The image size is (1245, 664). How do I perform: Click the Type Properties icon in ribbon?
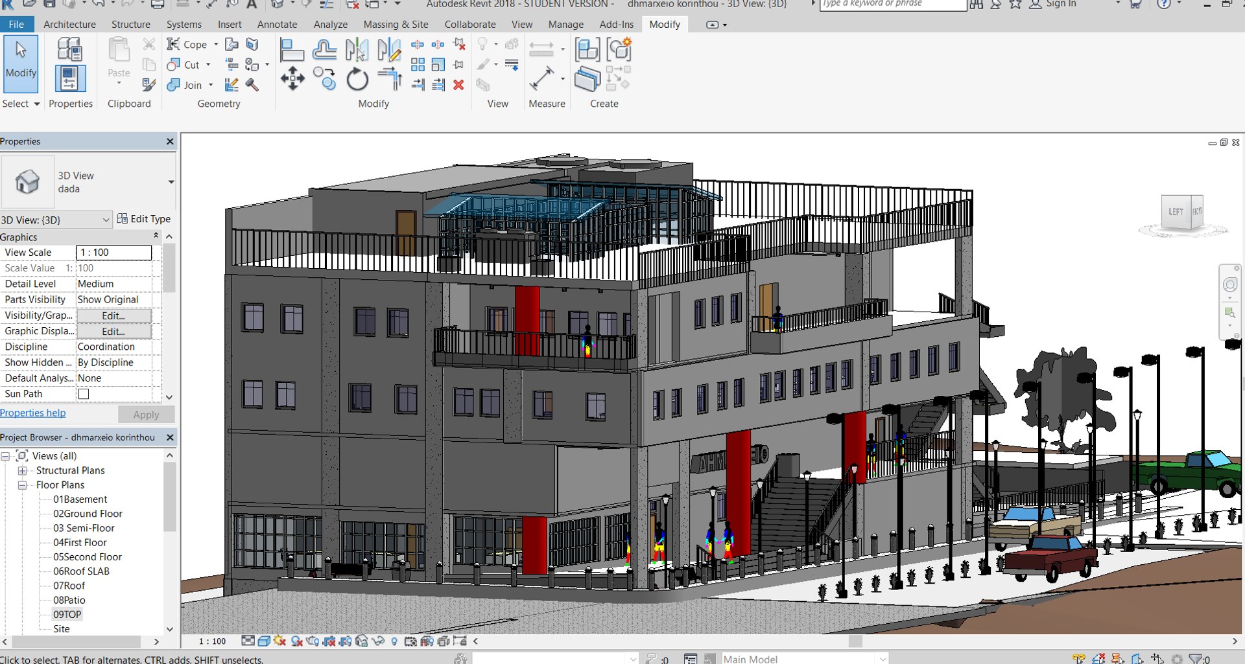[x=69, y=49]
